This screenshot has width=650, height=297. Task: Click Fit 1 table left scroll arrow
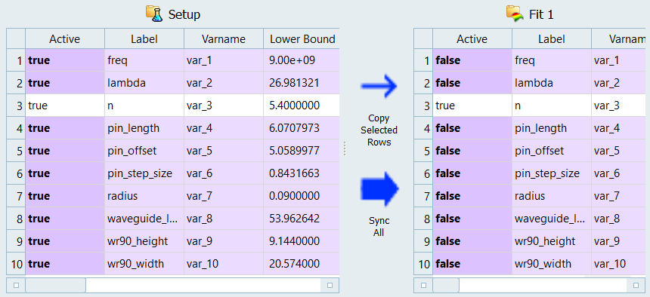pyautogui.click(x=423, y=285)
